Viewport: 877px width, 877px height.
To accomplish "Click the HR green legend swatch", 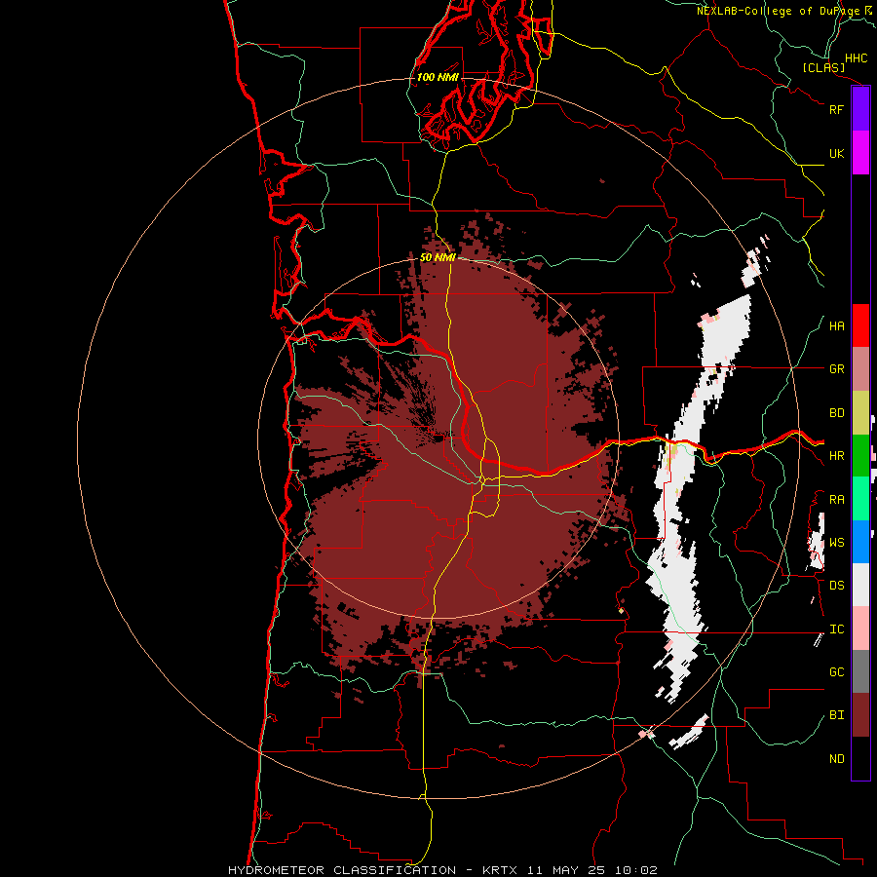I will click(860, 456).
